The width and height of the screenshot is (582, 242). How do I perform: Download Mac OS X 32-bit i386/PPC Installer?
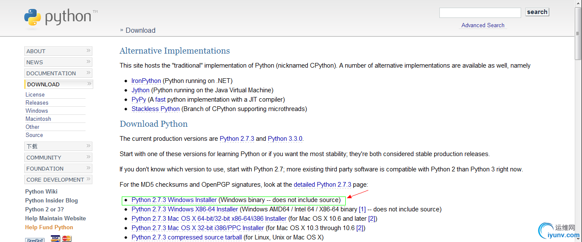point(198,228)
